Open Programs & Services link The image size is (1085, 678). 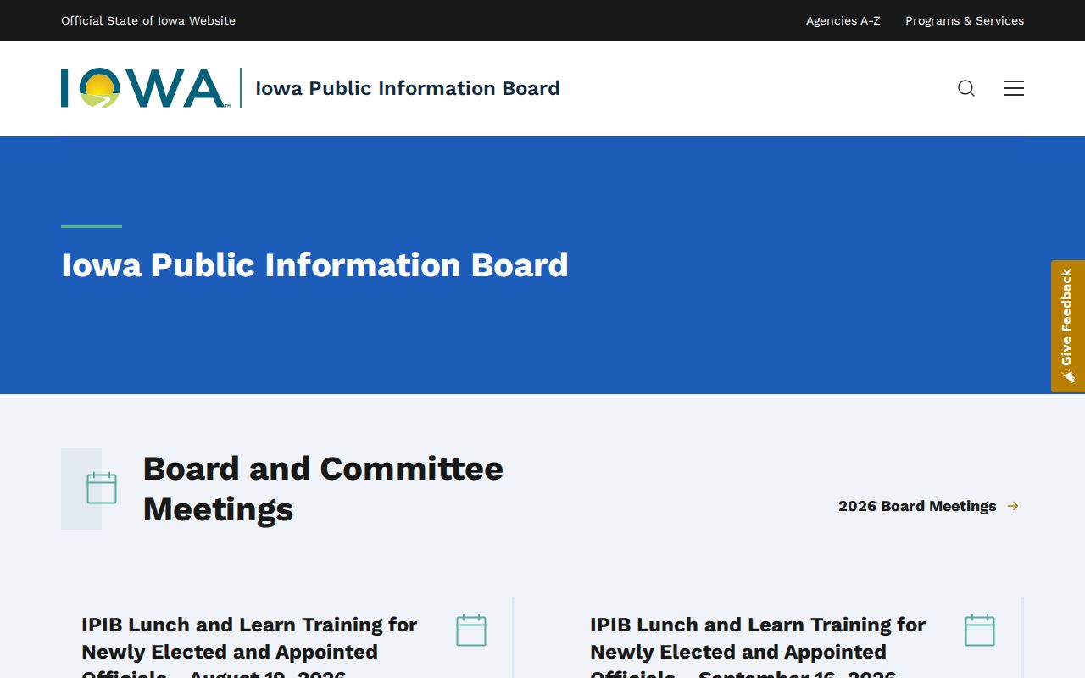[x=965, y=20]
